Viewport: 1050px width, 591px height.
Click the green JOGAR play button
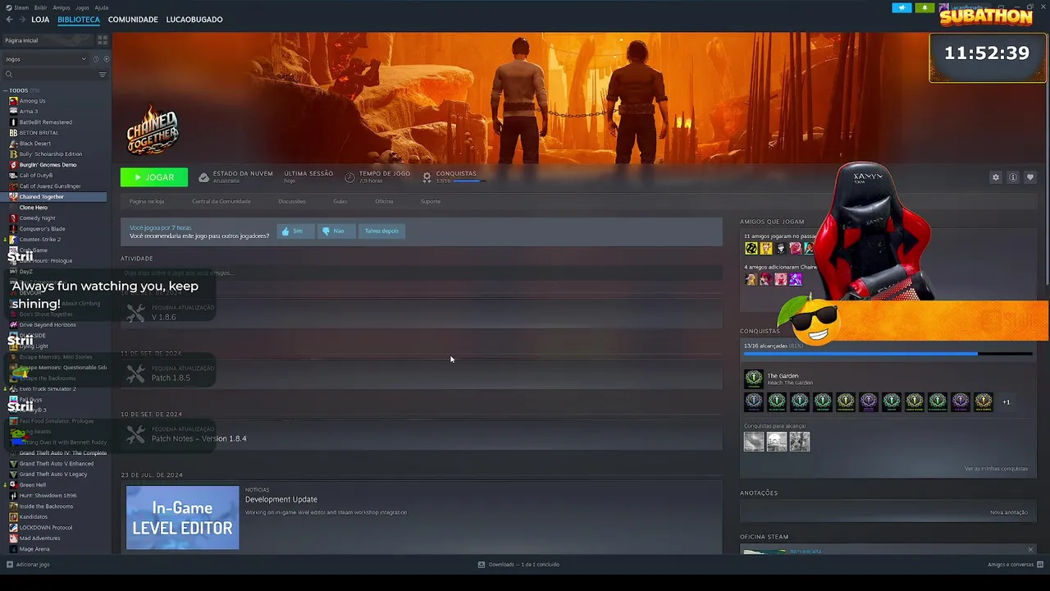pos(154,177)
